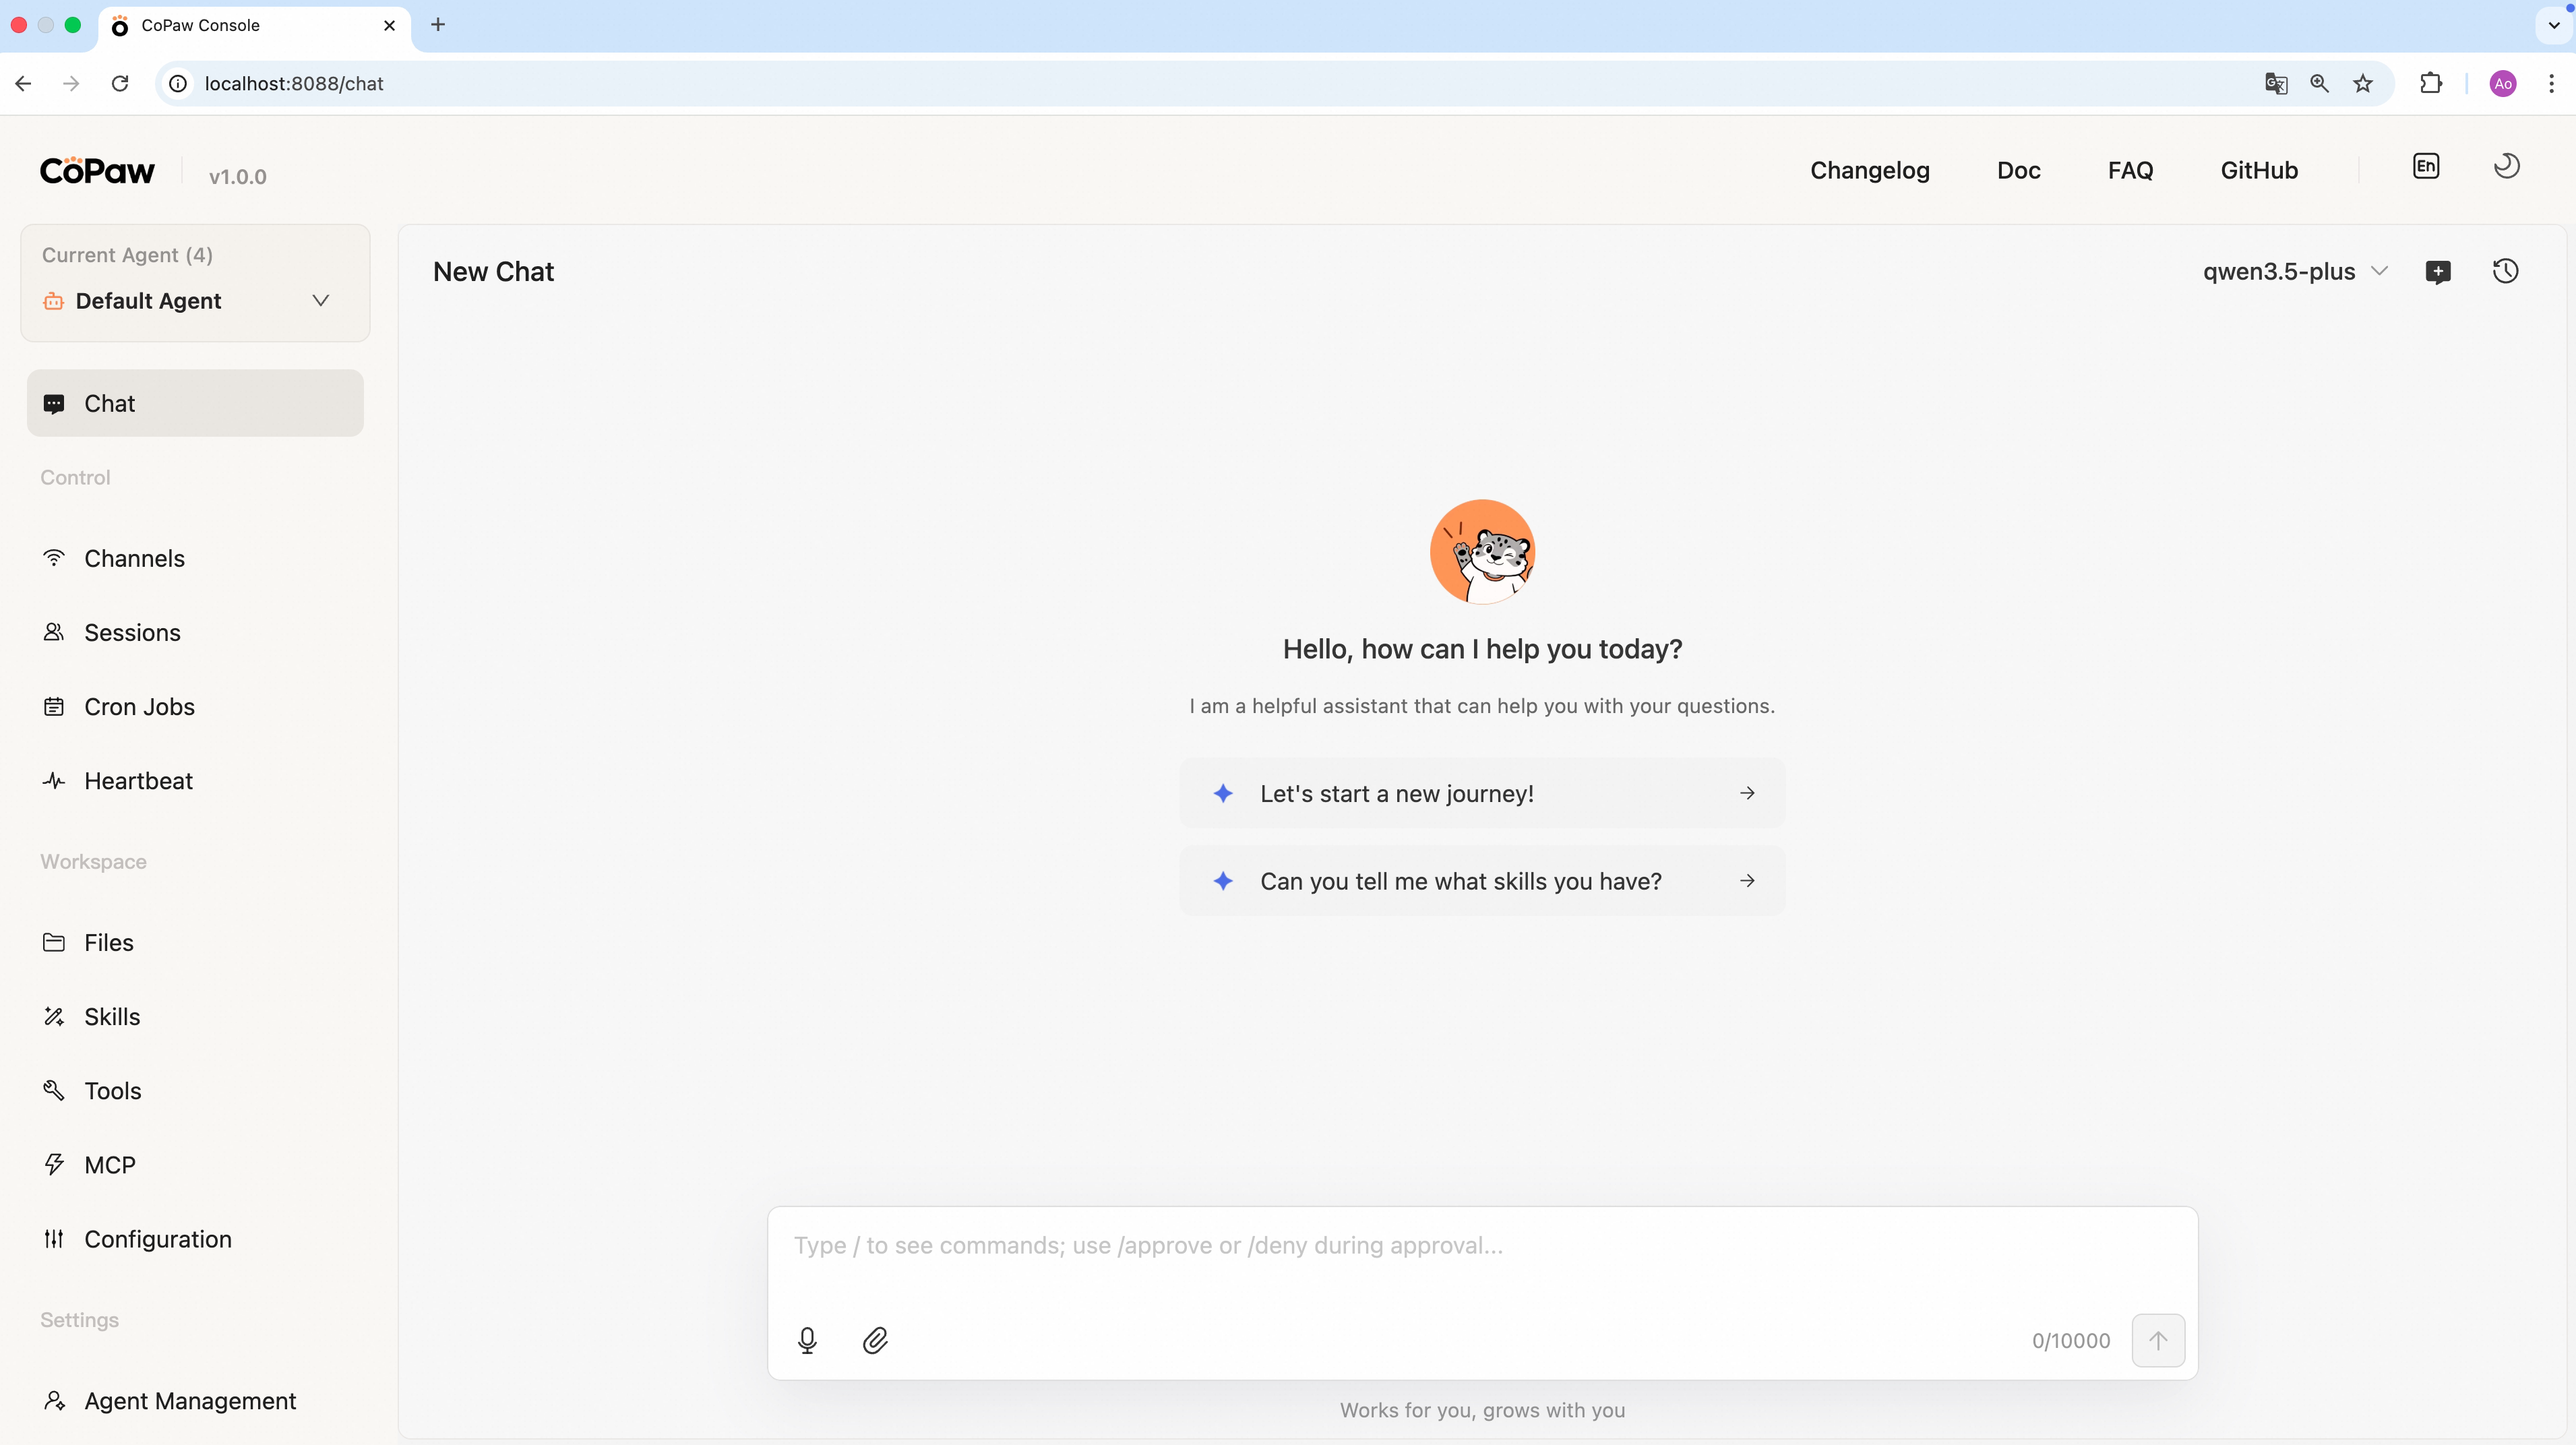The image size is (2576, 1445).
Task: Click the microphone voice input icon
Action: (807, 1340)
